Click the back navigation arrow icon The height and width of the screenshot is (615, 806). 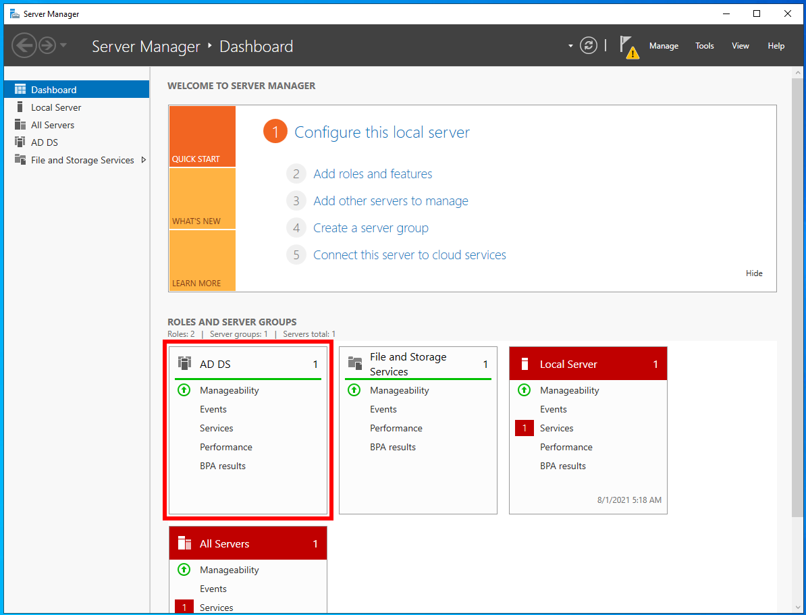point(23,46)
